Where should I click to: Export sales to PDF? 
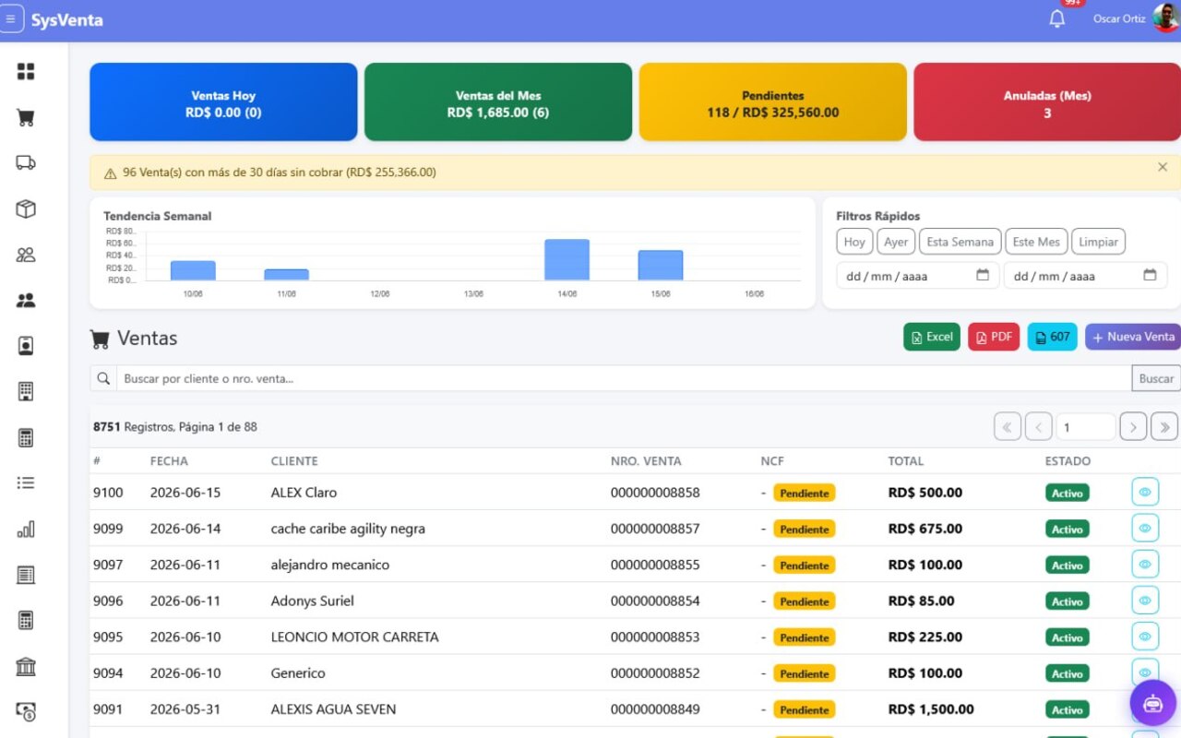(x=994, y=337)
